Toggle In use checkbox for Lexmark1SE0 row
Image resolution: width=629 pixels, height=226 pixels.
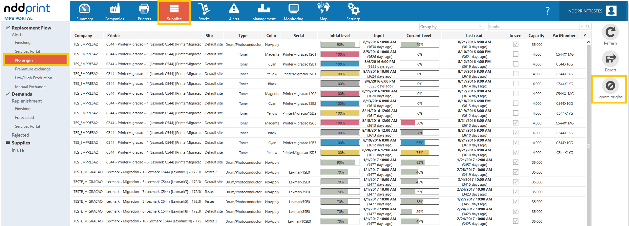tap(516, 172)
